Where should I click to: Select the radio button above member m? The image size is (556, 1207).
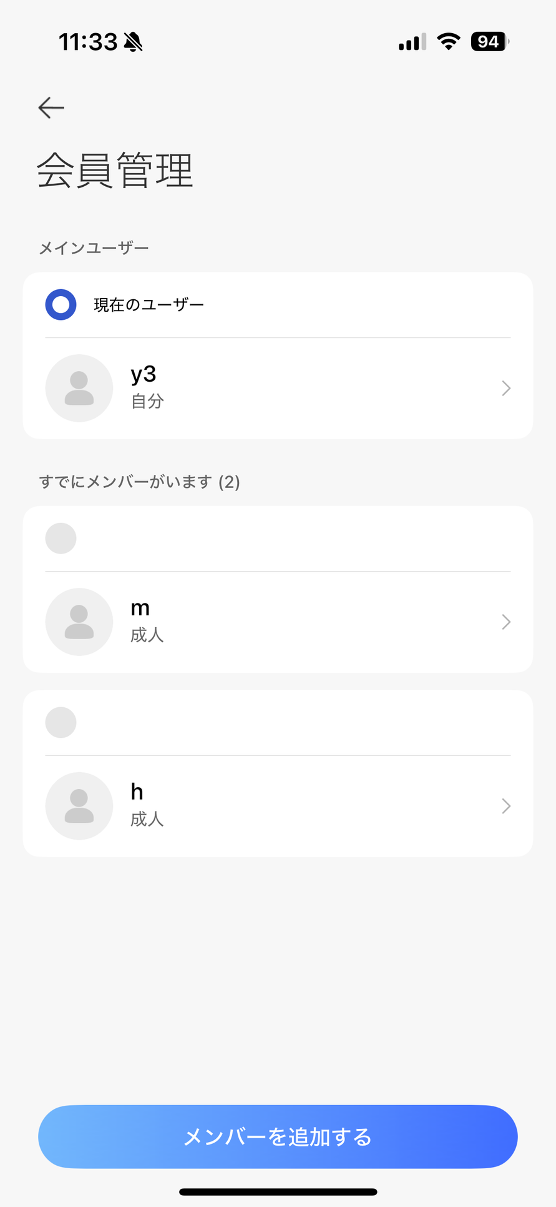pos(61,539)
